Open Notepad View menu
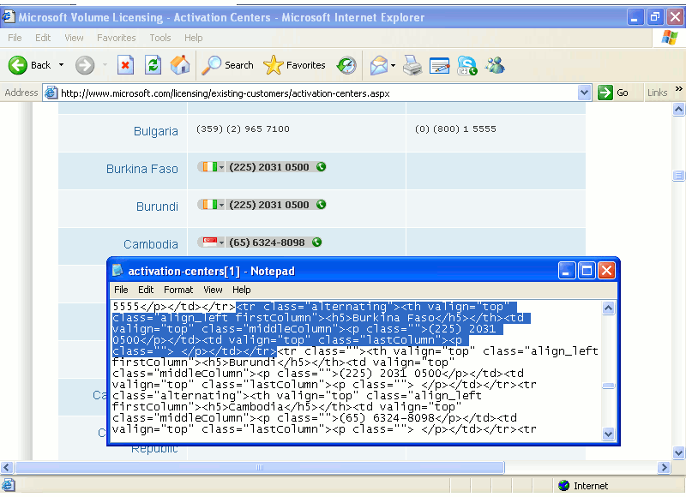Image resolution: width=686 pixels, height=497 pixels. (213, 290)
